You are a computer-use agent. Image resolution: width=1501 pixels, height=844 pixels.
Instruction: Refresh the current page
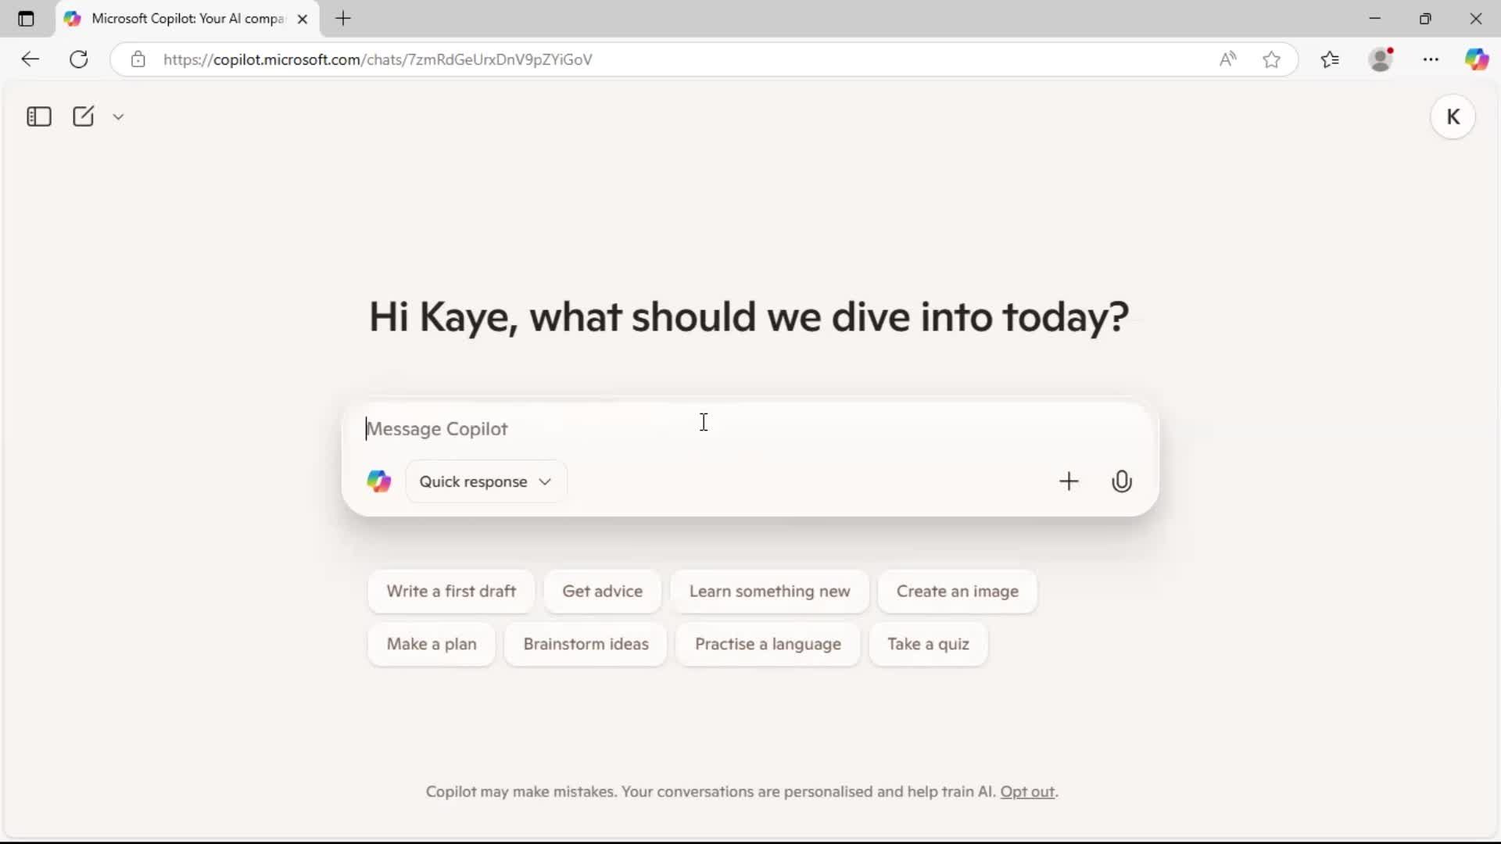point(78,59)
